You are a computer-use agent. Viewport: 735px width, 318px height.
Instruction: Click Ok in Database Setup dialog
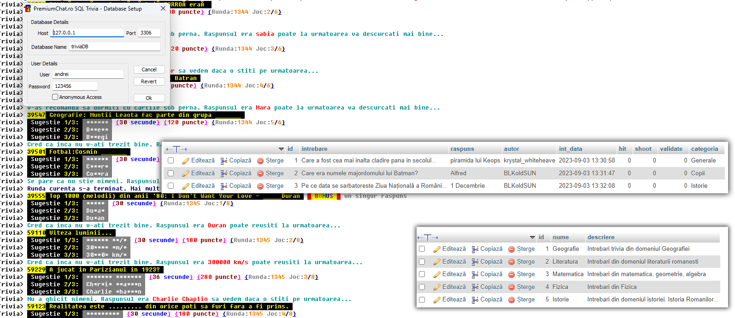coord(149,98)
